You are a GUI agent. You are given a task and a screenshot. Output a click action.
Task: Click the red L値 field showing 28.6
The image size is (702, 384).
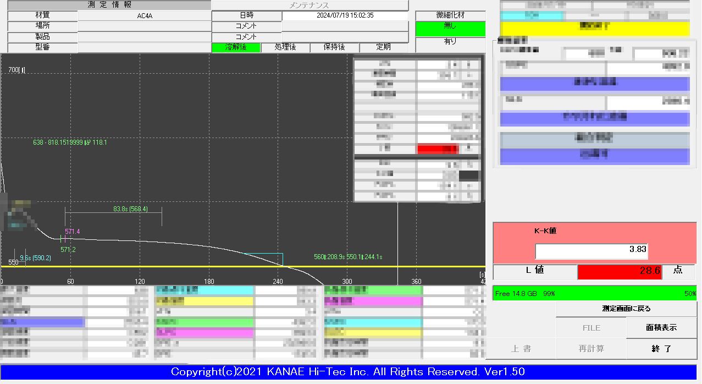pos(620,272)
